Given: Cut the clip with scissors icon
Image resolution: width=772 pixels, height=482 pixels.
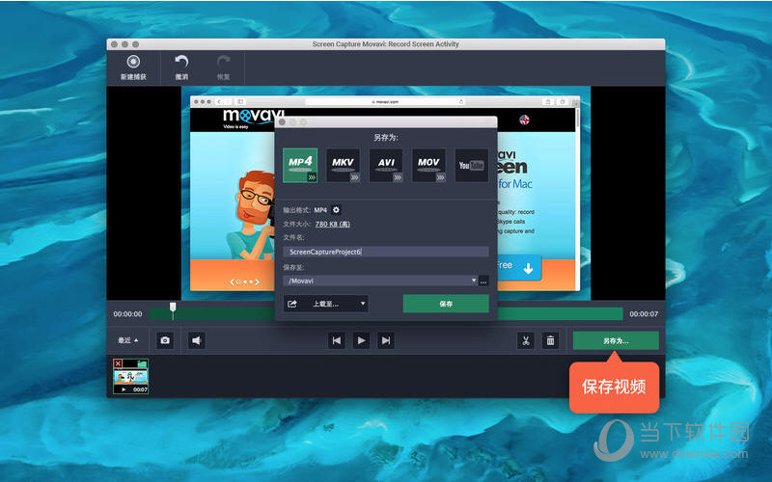Looking at the screenshot, I should tap(525, 340).
